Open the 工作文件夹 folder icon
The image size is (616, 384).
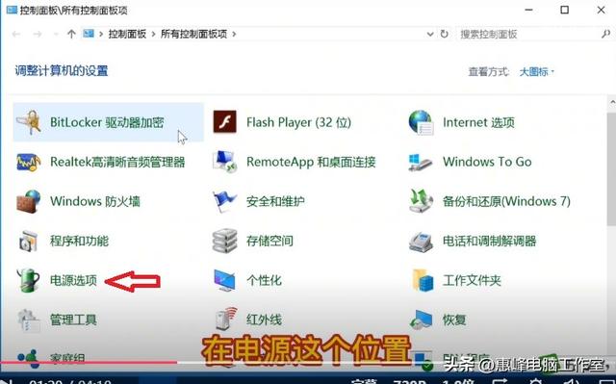(x=423, y=280)
